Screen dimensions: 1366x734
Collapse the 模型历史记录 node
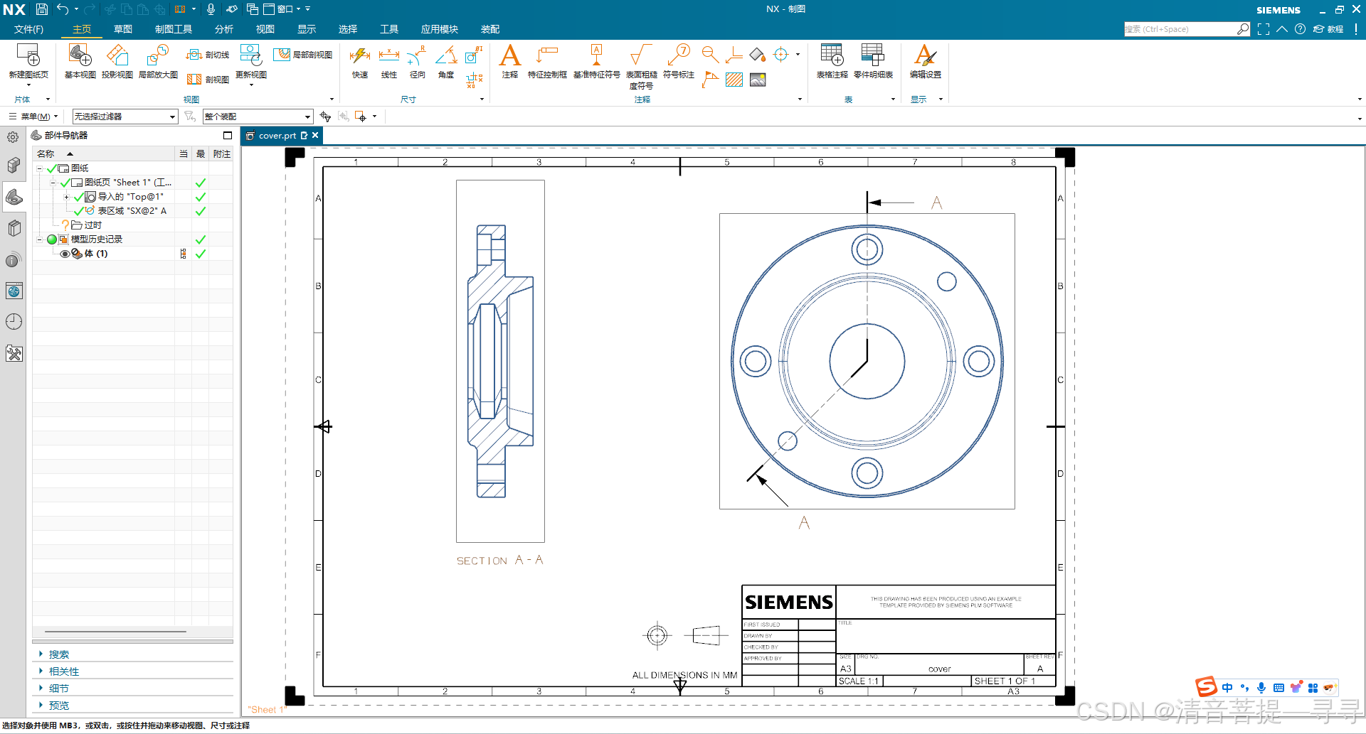[40, 239]
